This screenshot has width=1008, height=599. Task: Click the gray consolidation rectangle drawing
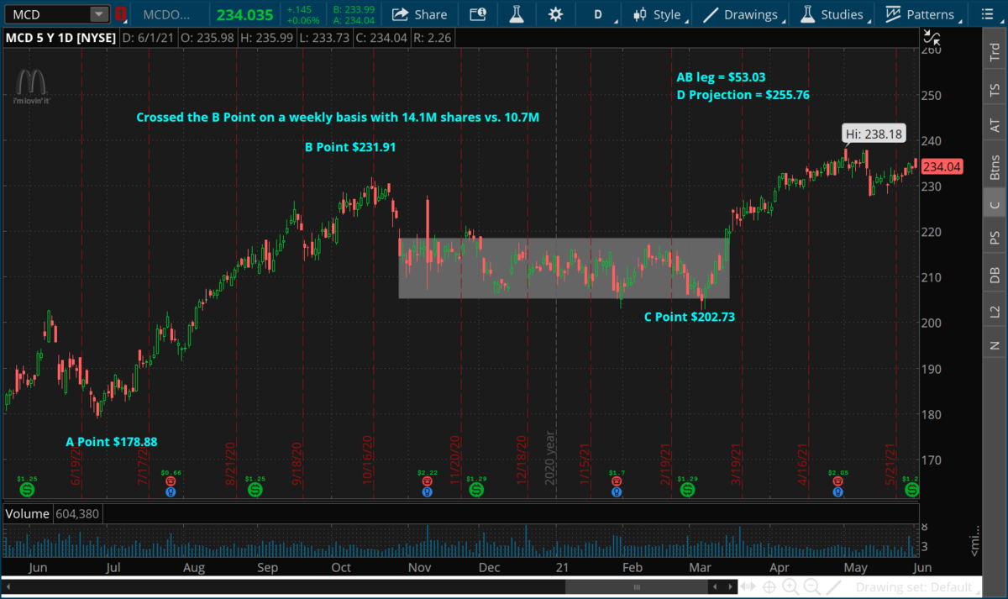click(564, 268)
